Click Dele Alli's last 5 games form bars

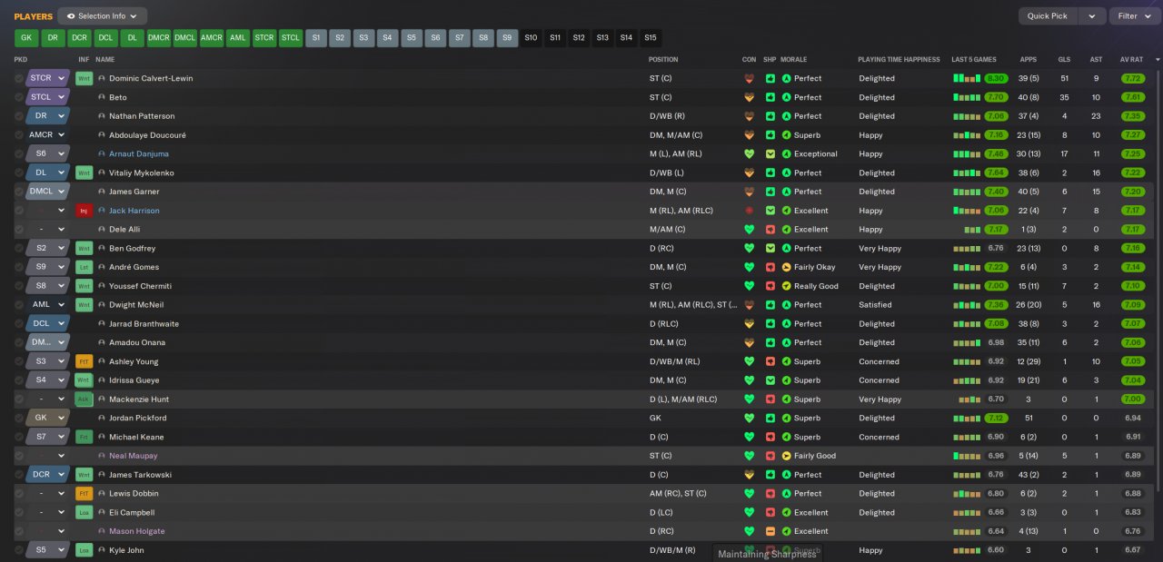tap(972, 230)
